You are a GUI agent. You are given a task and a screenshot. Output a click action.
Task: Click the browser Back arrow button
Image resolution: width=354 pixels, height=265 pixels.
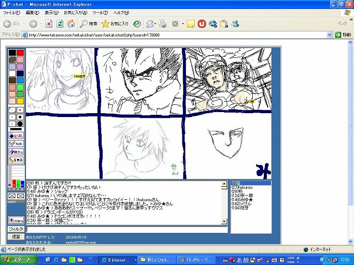point(7,24)
